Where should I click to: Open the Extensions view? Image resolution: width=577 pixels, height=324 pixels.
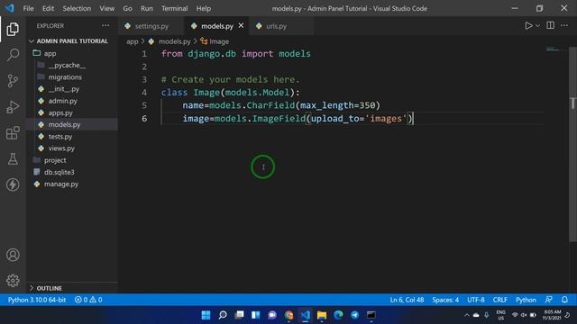tap(13, 133)
